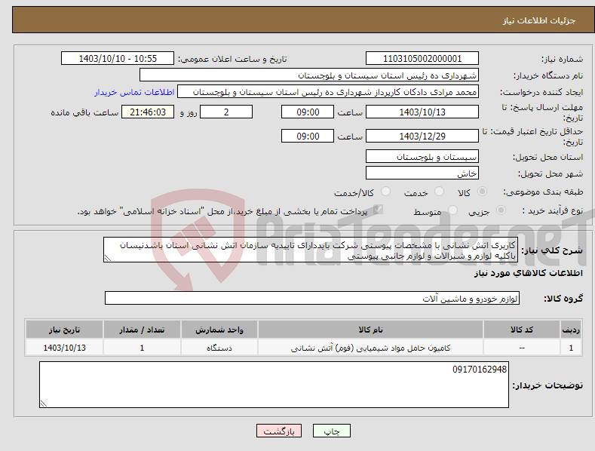
Task: Click the buyer organization name field
Action: 309,75
